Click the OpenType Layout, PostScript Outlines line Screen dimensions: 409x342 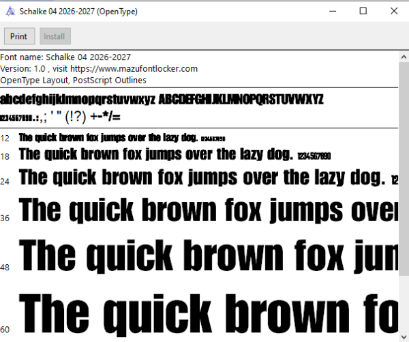coord(74,80)
